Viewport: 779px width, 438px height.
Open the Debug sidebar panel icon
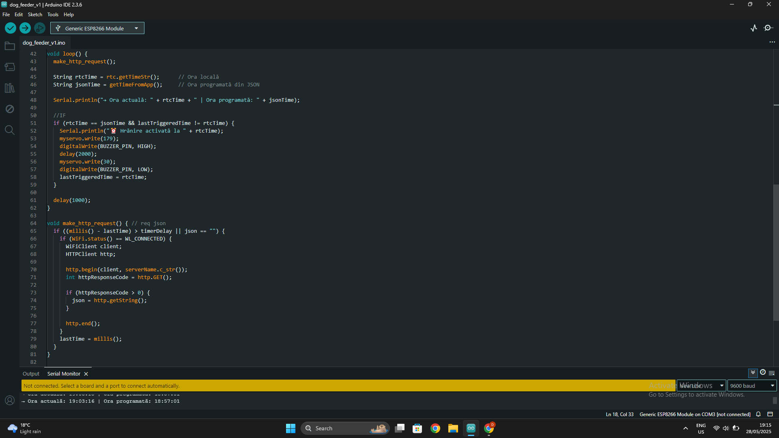10,109
